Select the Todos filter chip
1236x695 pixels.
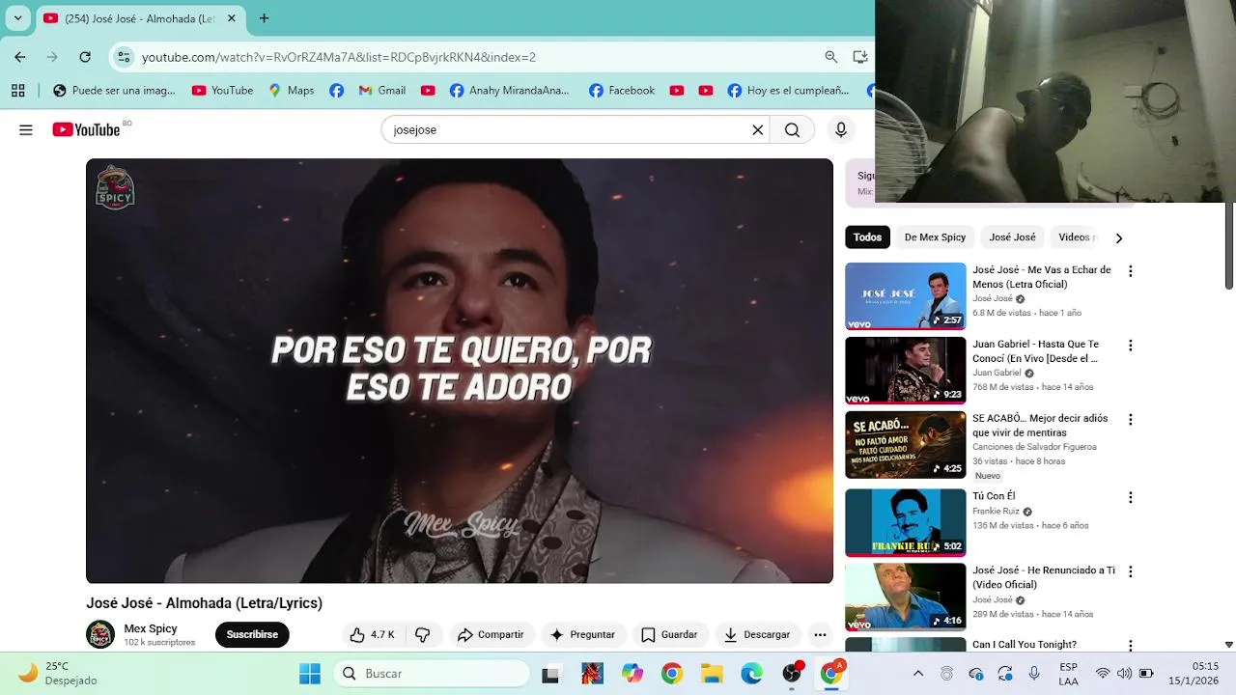(867, 237)
